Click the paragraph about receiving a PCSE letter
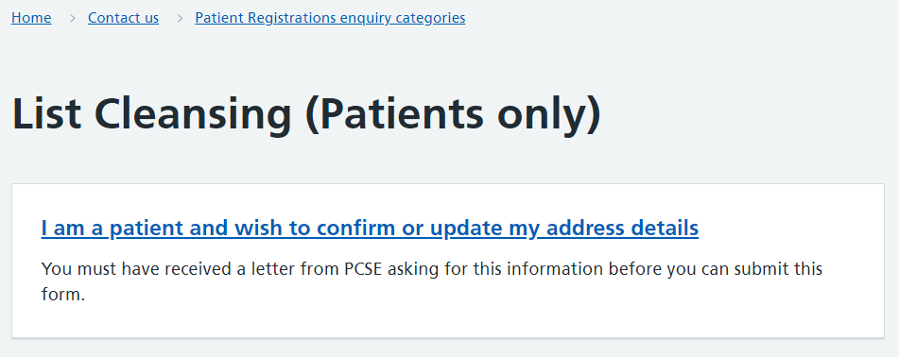Screen dimensions: 899x357 (432, 281)
